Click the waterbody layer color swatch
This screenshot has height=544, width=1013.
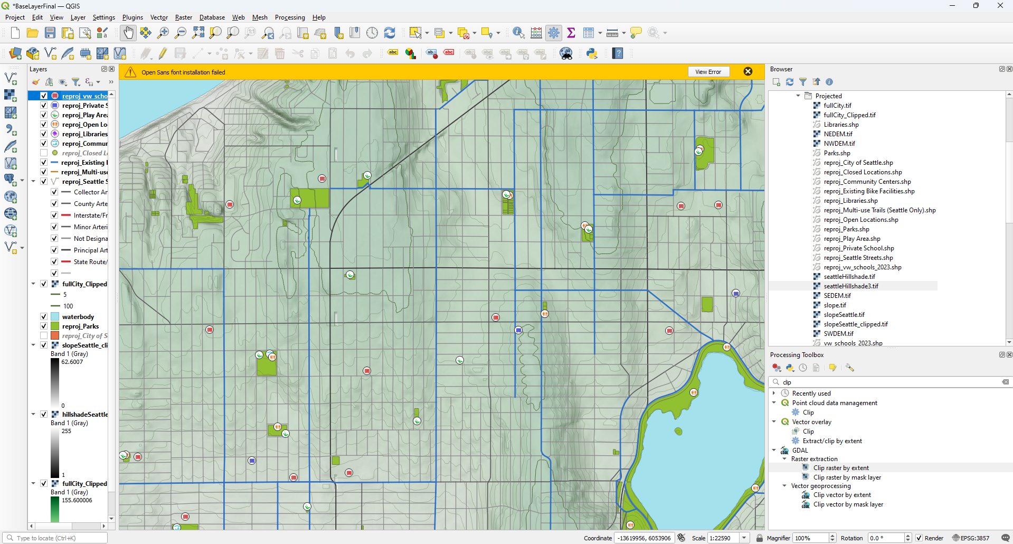coord(55,317)
